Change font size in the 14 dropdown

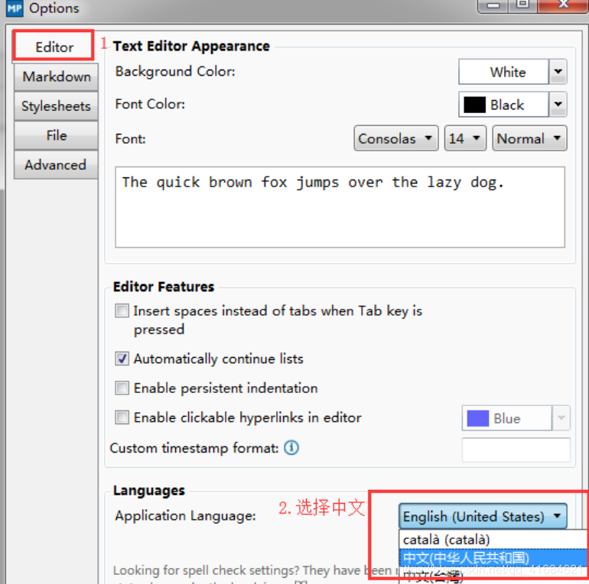coord(465,138)
